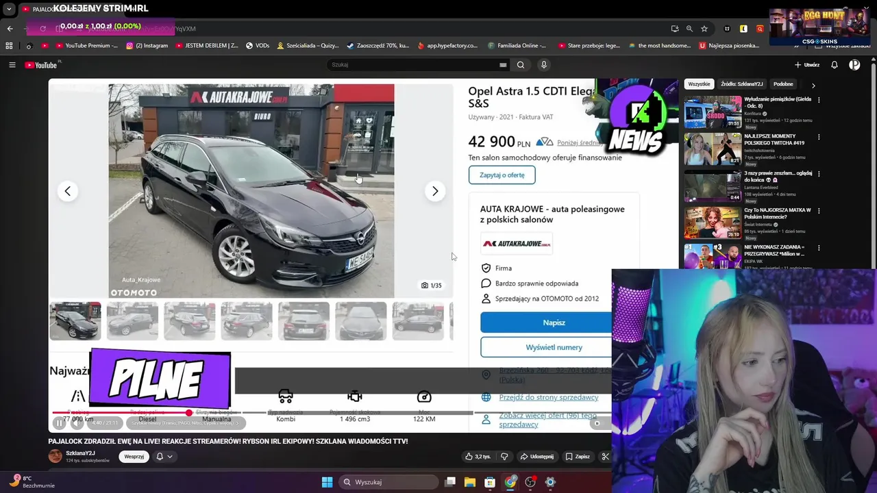Open the browser tab search dropdown arrow
The width and height of the screenshot is (877, 493).
tap(9, 9)
